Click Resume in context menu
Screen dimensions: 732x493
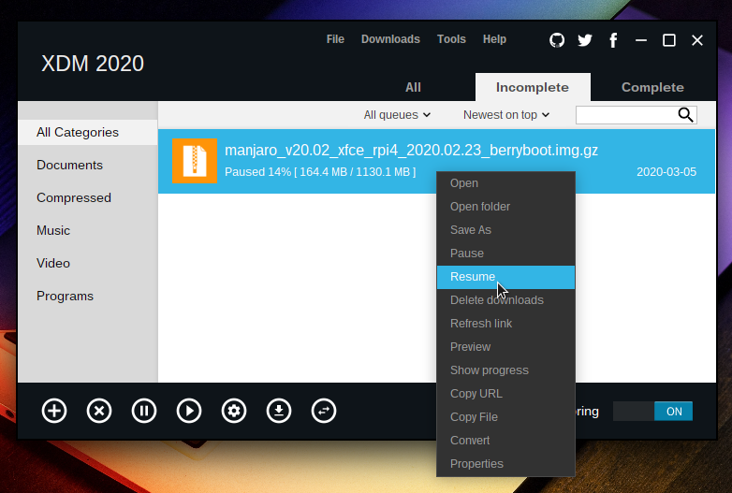(505, 277)
